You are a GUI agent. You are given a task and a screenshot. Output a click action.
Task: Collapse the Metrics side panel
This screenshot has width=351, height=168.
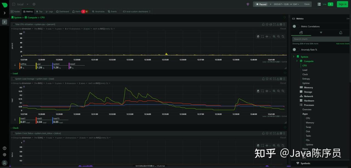(x=348, y=19)
